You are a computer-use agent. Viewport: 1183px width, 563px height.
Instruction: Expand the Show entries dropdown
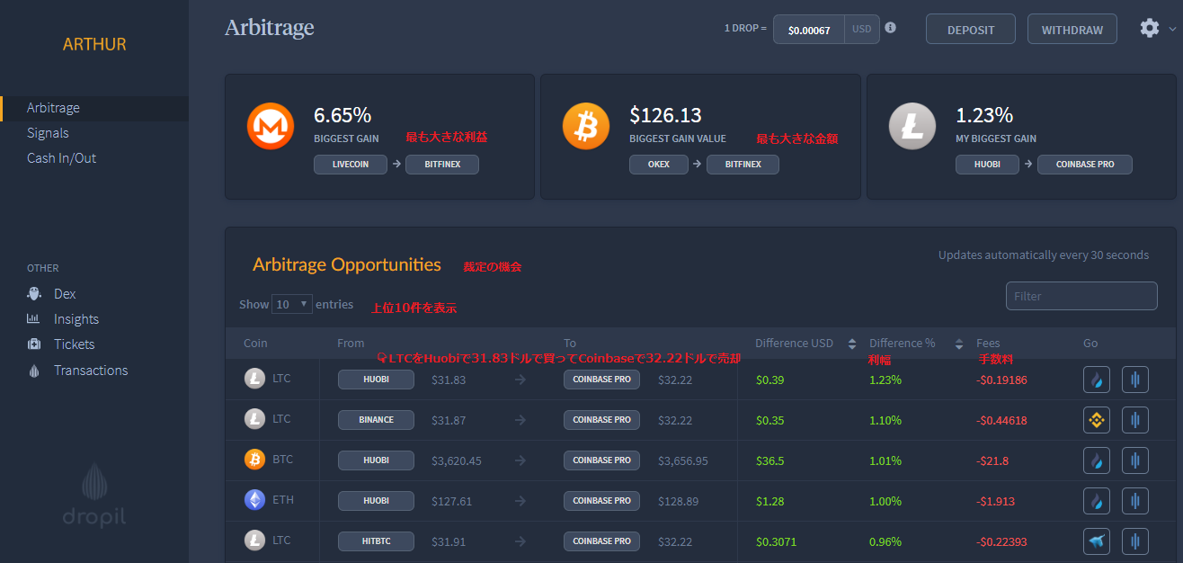pos(292,304)
